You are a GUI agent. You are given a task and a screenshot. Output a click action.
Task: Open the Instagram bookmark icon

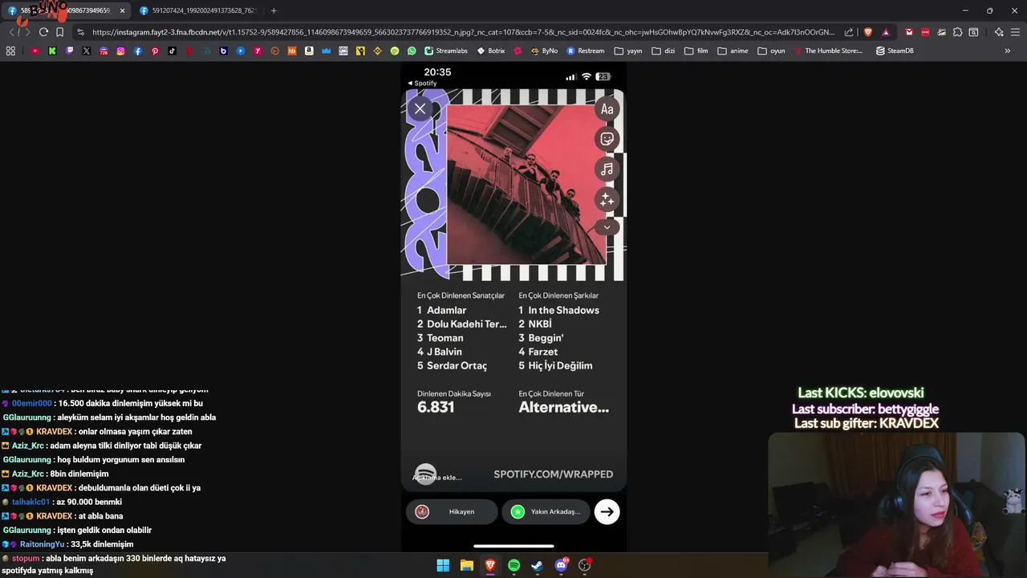(121, 51)
